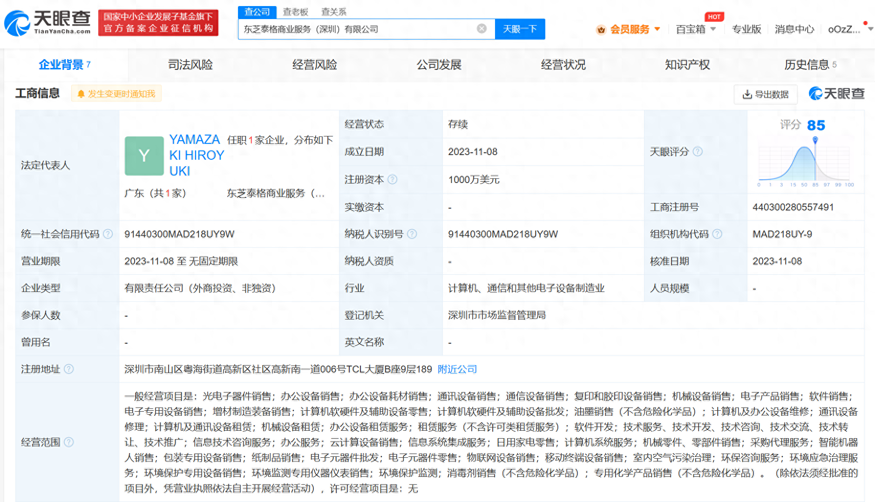
Task: Click help icon next to 注册地址
Action: tap(69, 369)
